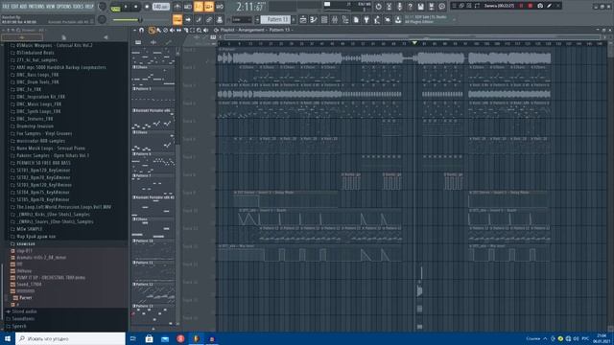Screen dimensions: 614x345
Task: Click the transport Stop button
Action: (136, 7)
